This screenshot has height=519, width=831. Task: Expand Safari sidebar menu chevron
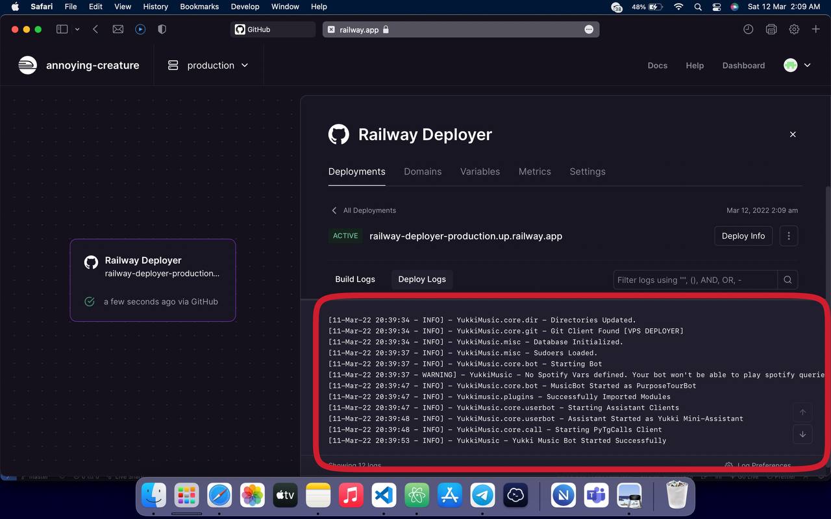pyautogui.click(x=77, y=29)
